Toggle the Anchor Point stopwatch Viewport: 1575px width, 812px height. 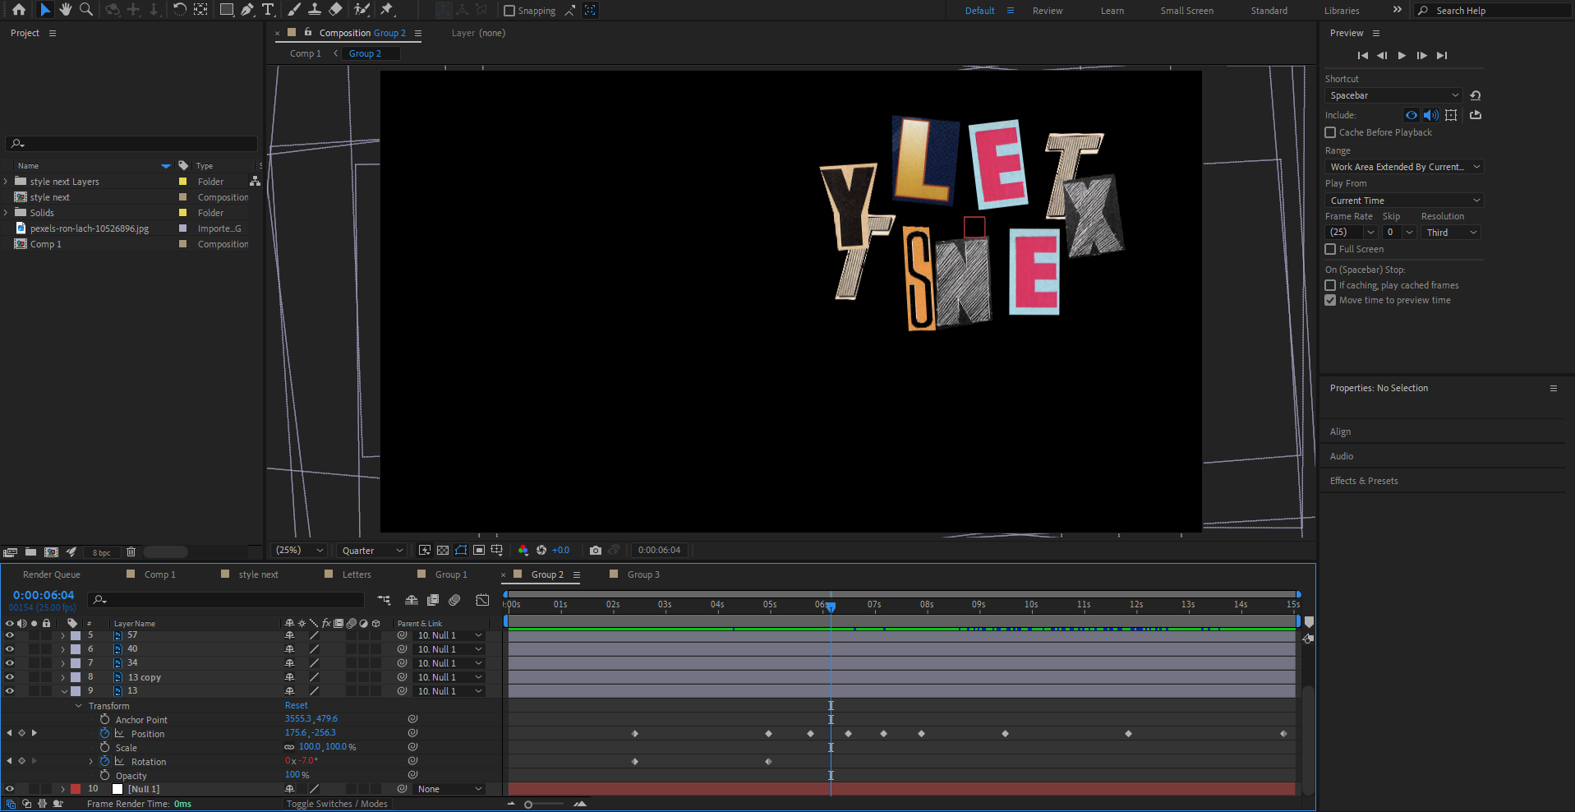[105, 719]
